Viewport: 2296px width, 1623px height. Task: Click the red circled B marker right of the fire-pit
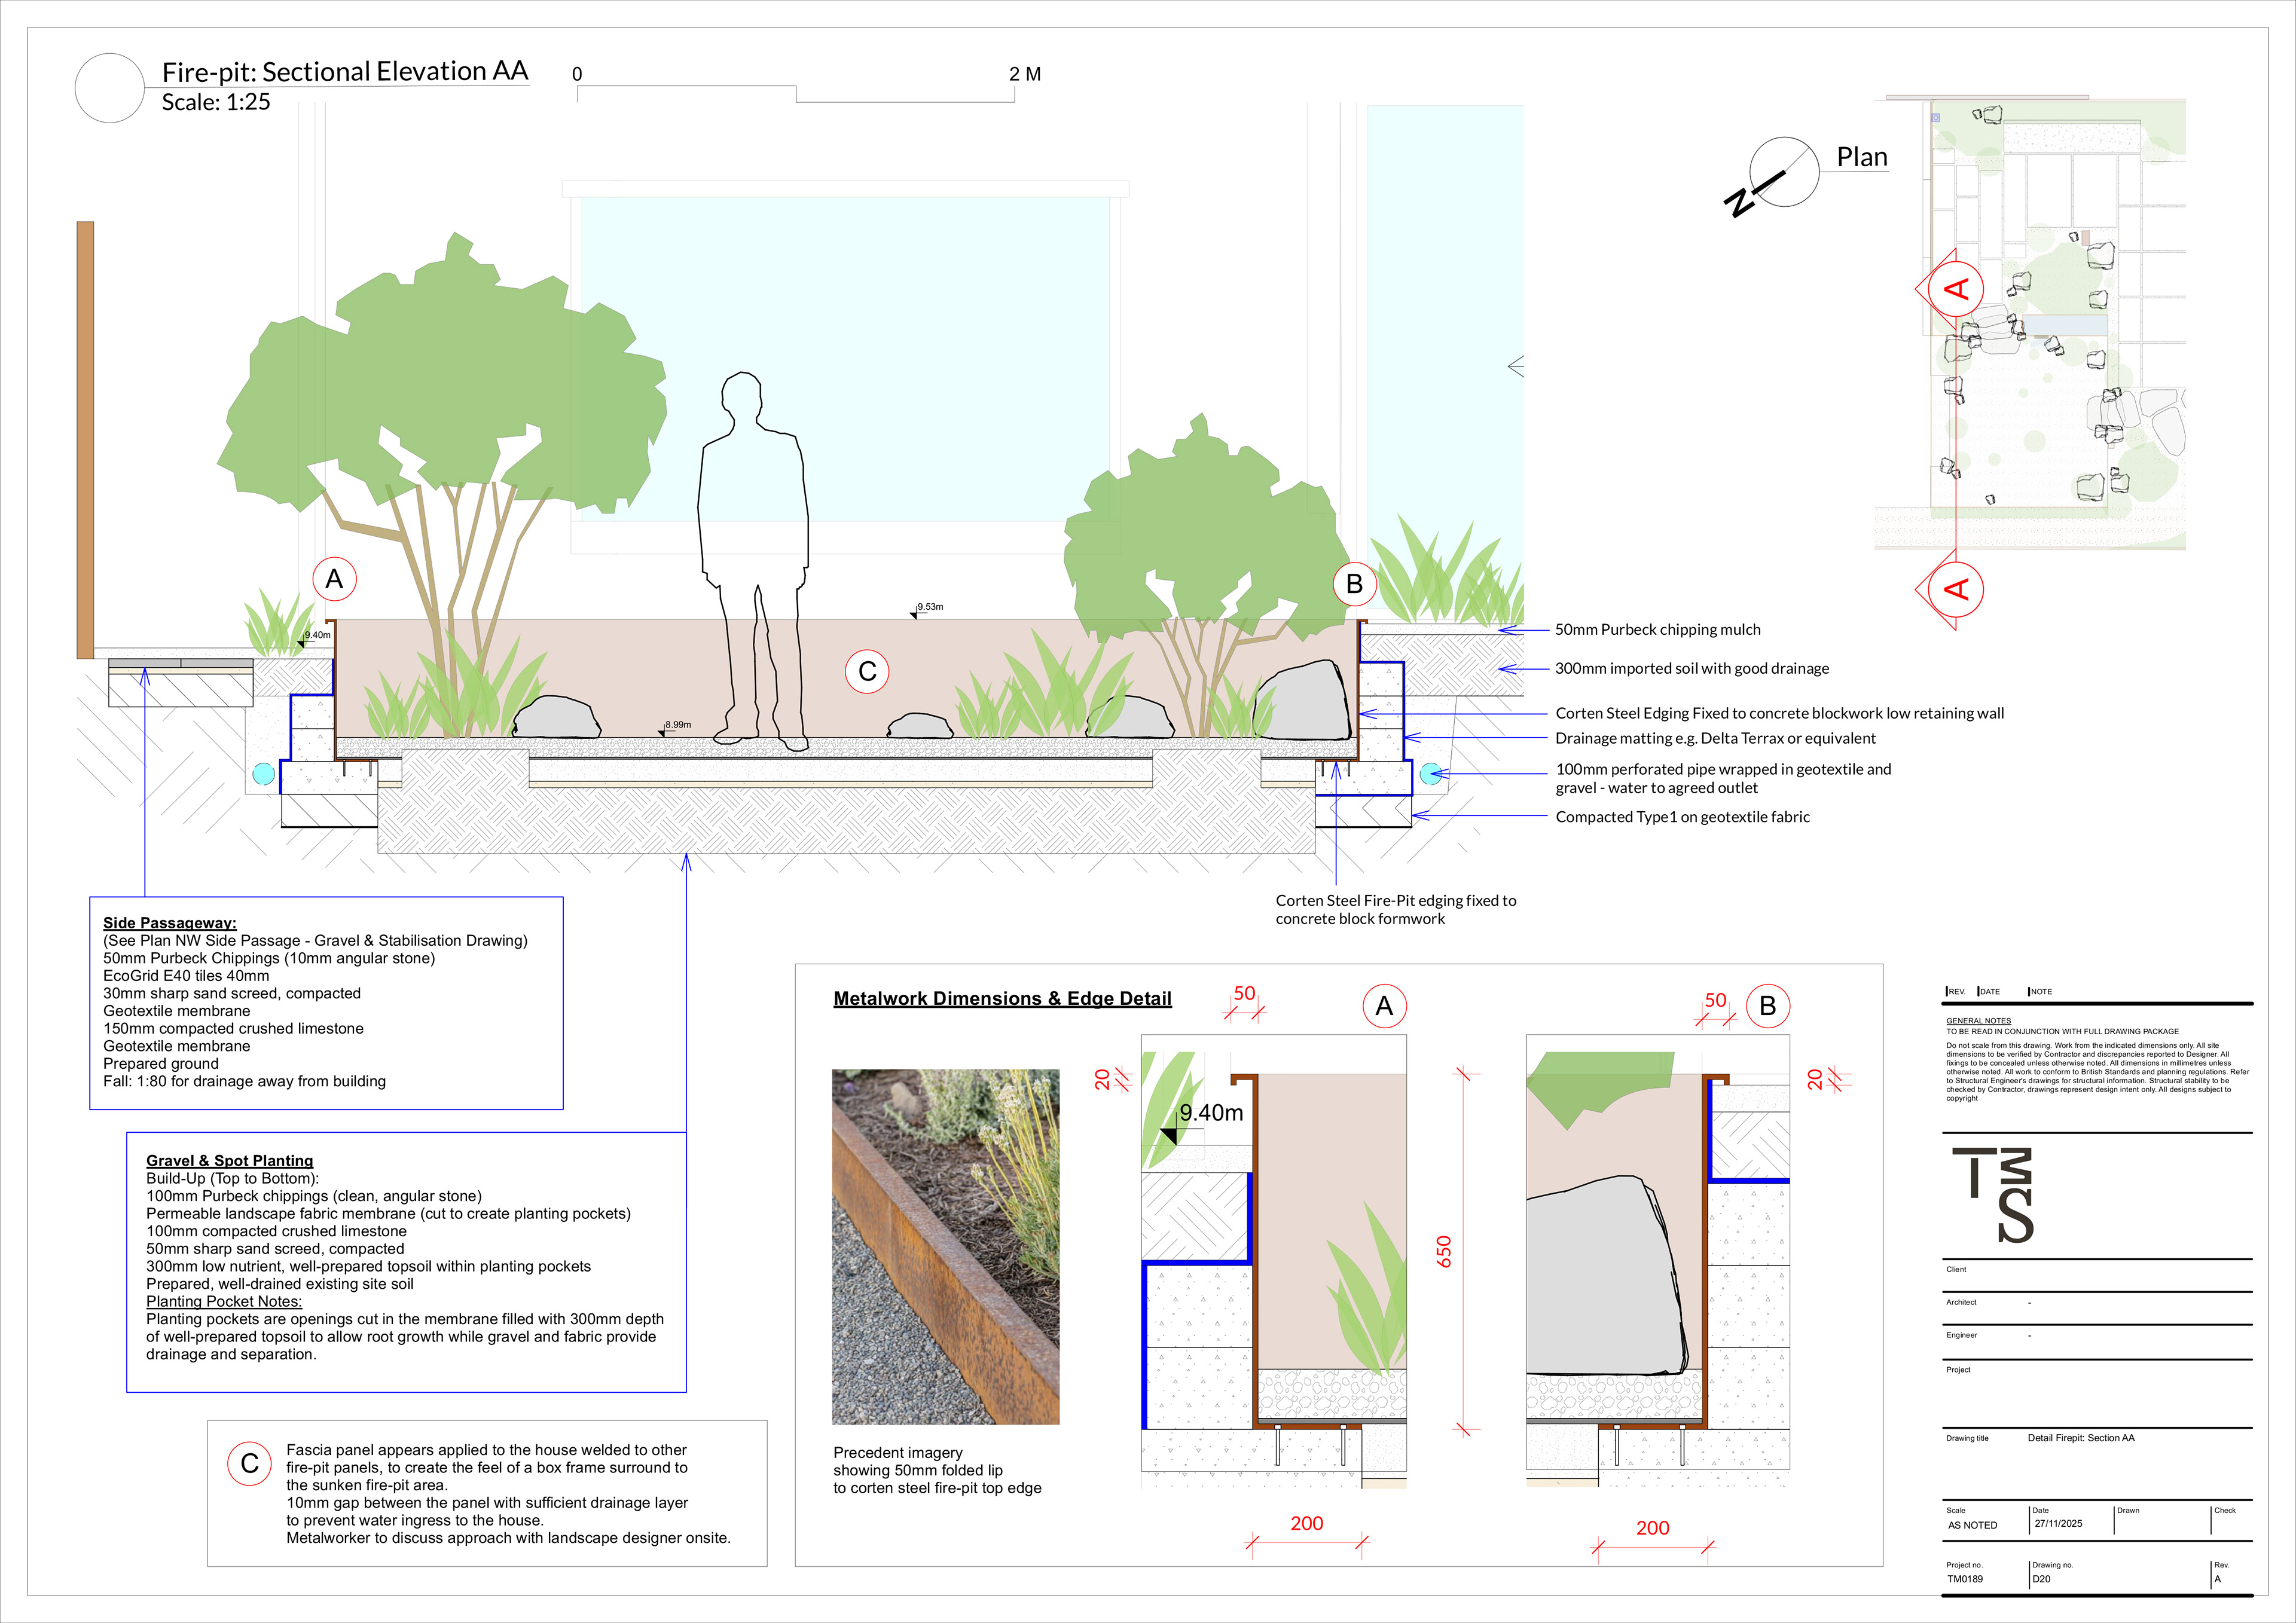[1354, 584]
